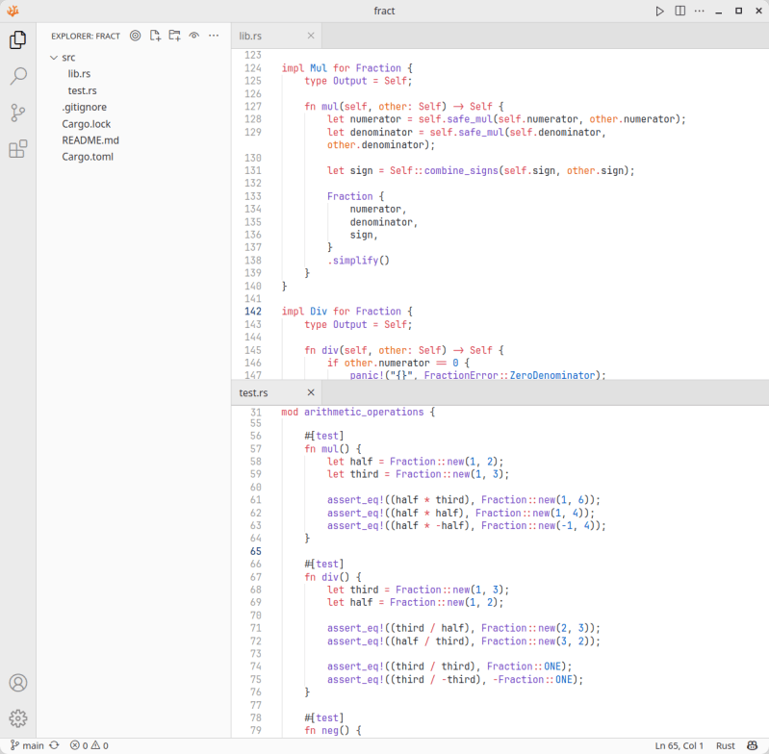Create a new folder in Explorer

[x=174, y=36]
